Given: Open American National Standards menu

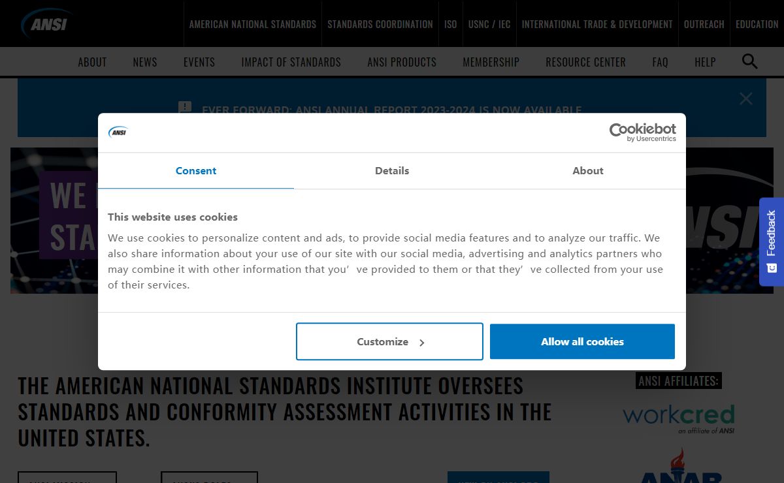Looking at the screenshot, I should click(x=253, y=24).
